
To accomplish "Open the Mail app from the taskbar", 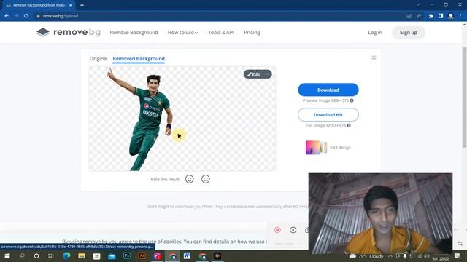I will (x=112, y=255).
